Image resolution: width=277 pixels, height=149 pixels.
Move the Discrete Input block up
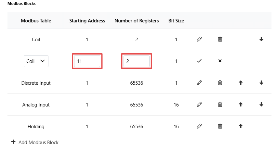pos(241,83)
